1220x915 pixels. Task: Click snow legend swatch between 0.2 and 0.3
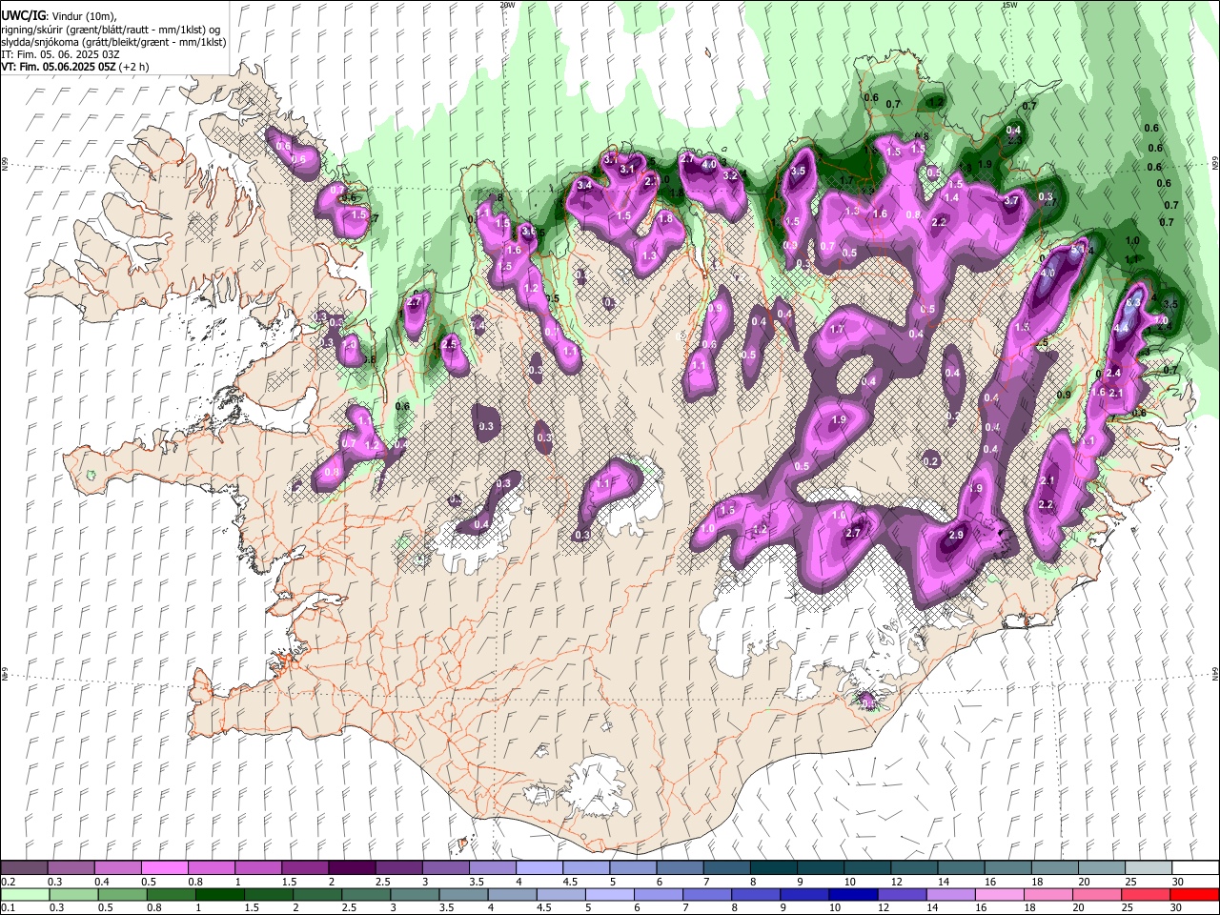coord(25,868)
